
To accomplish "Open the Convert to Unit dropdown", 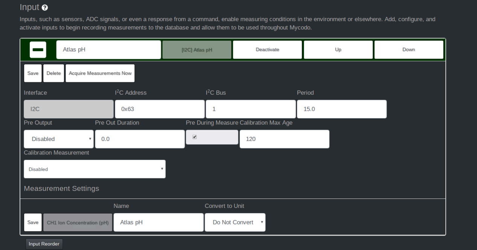I will pos(235,223).
